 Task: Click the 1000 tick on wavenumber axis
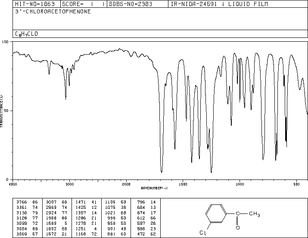click(x=240, y=184)
